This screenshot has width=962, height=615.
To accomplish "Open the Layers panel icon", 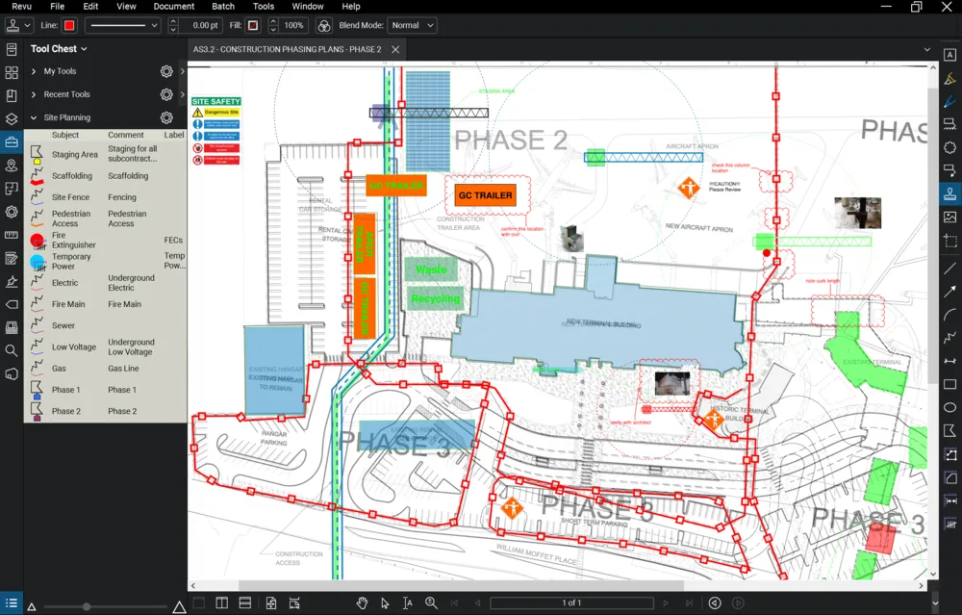I will 12,119.
